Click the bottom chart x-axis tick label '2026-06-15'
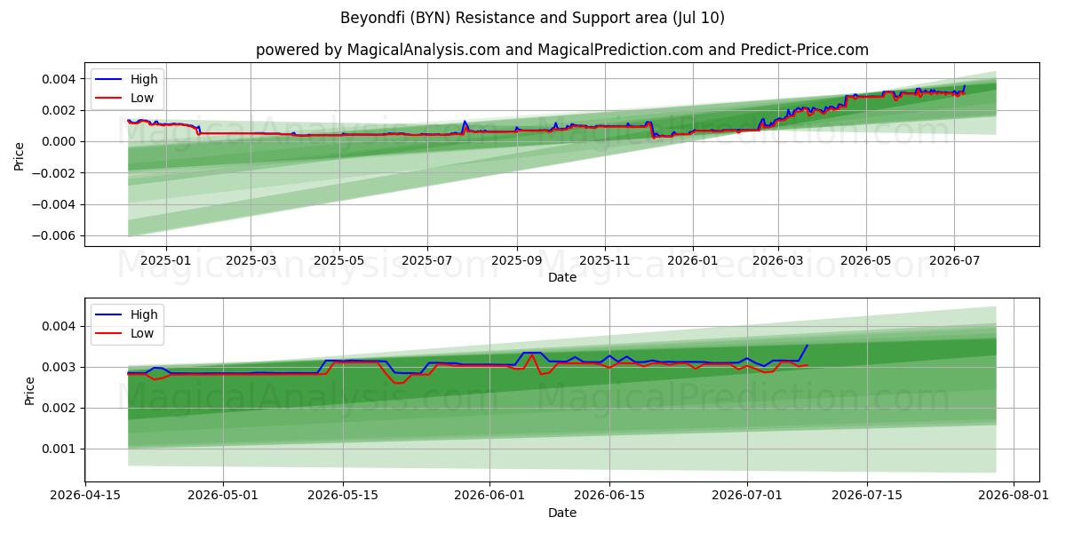Screen dimensions: 1066x533 [609, 496]
